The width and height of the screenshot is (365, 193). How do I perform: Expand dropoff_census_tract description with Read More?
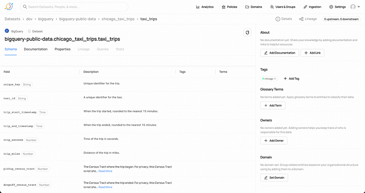(x=105, y=187)
